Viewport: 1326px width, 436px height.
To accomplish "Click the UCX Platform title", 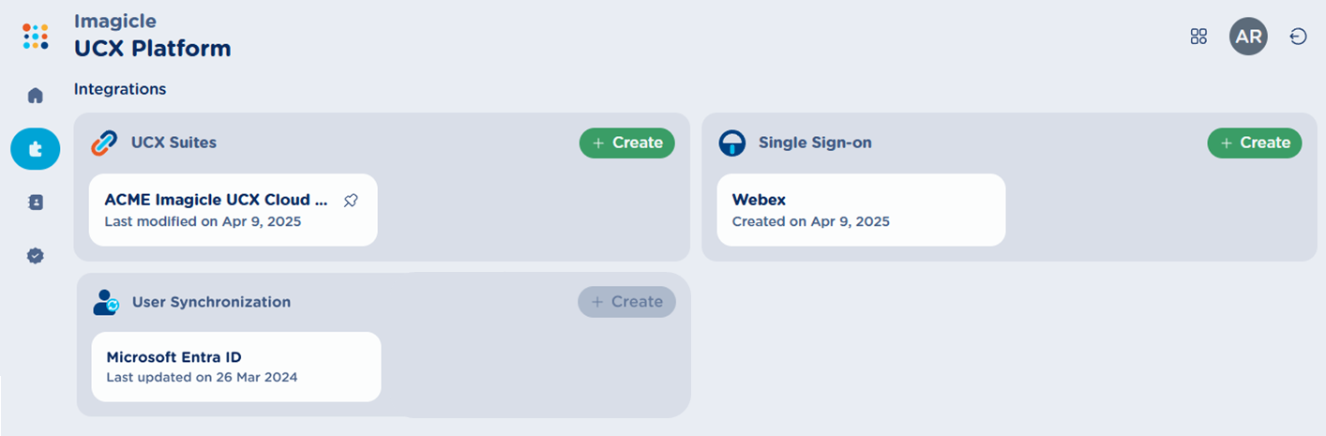I will (152, 48).
